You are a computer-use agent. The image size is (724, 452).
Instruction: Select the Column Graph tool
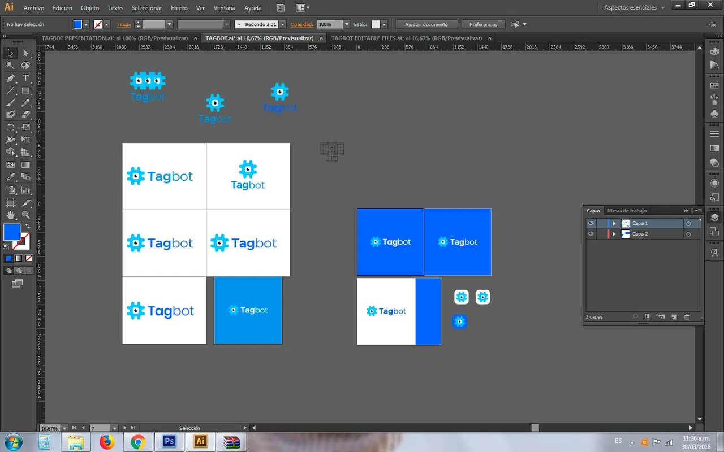click(25, 190)
